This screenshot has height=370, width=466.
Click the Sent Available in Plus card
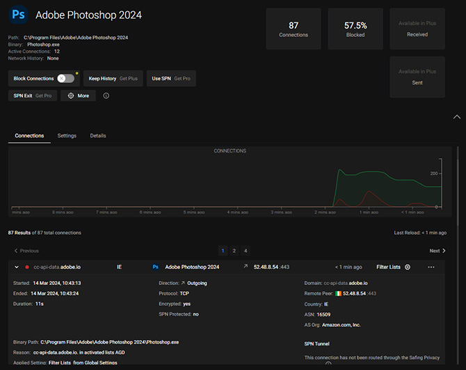pos(417,77)
